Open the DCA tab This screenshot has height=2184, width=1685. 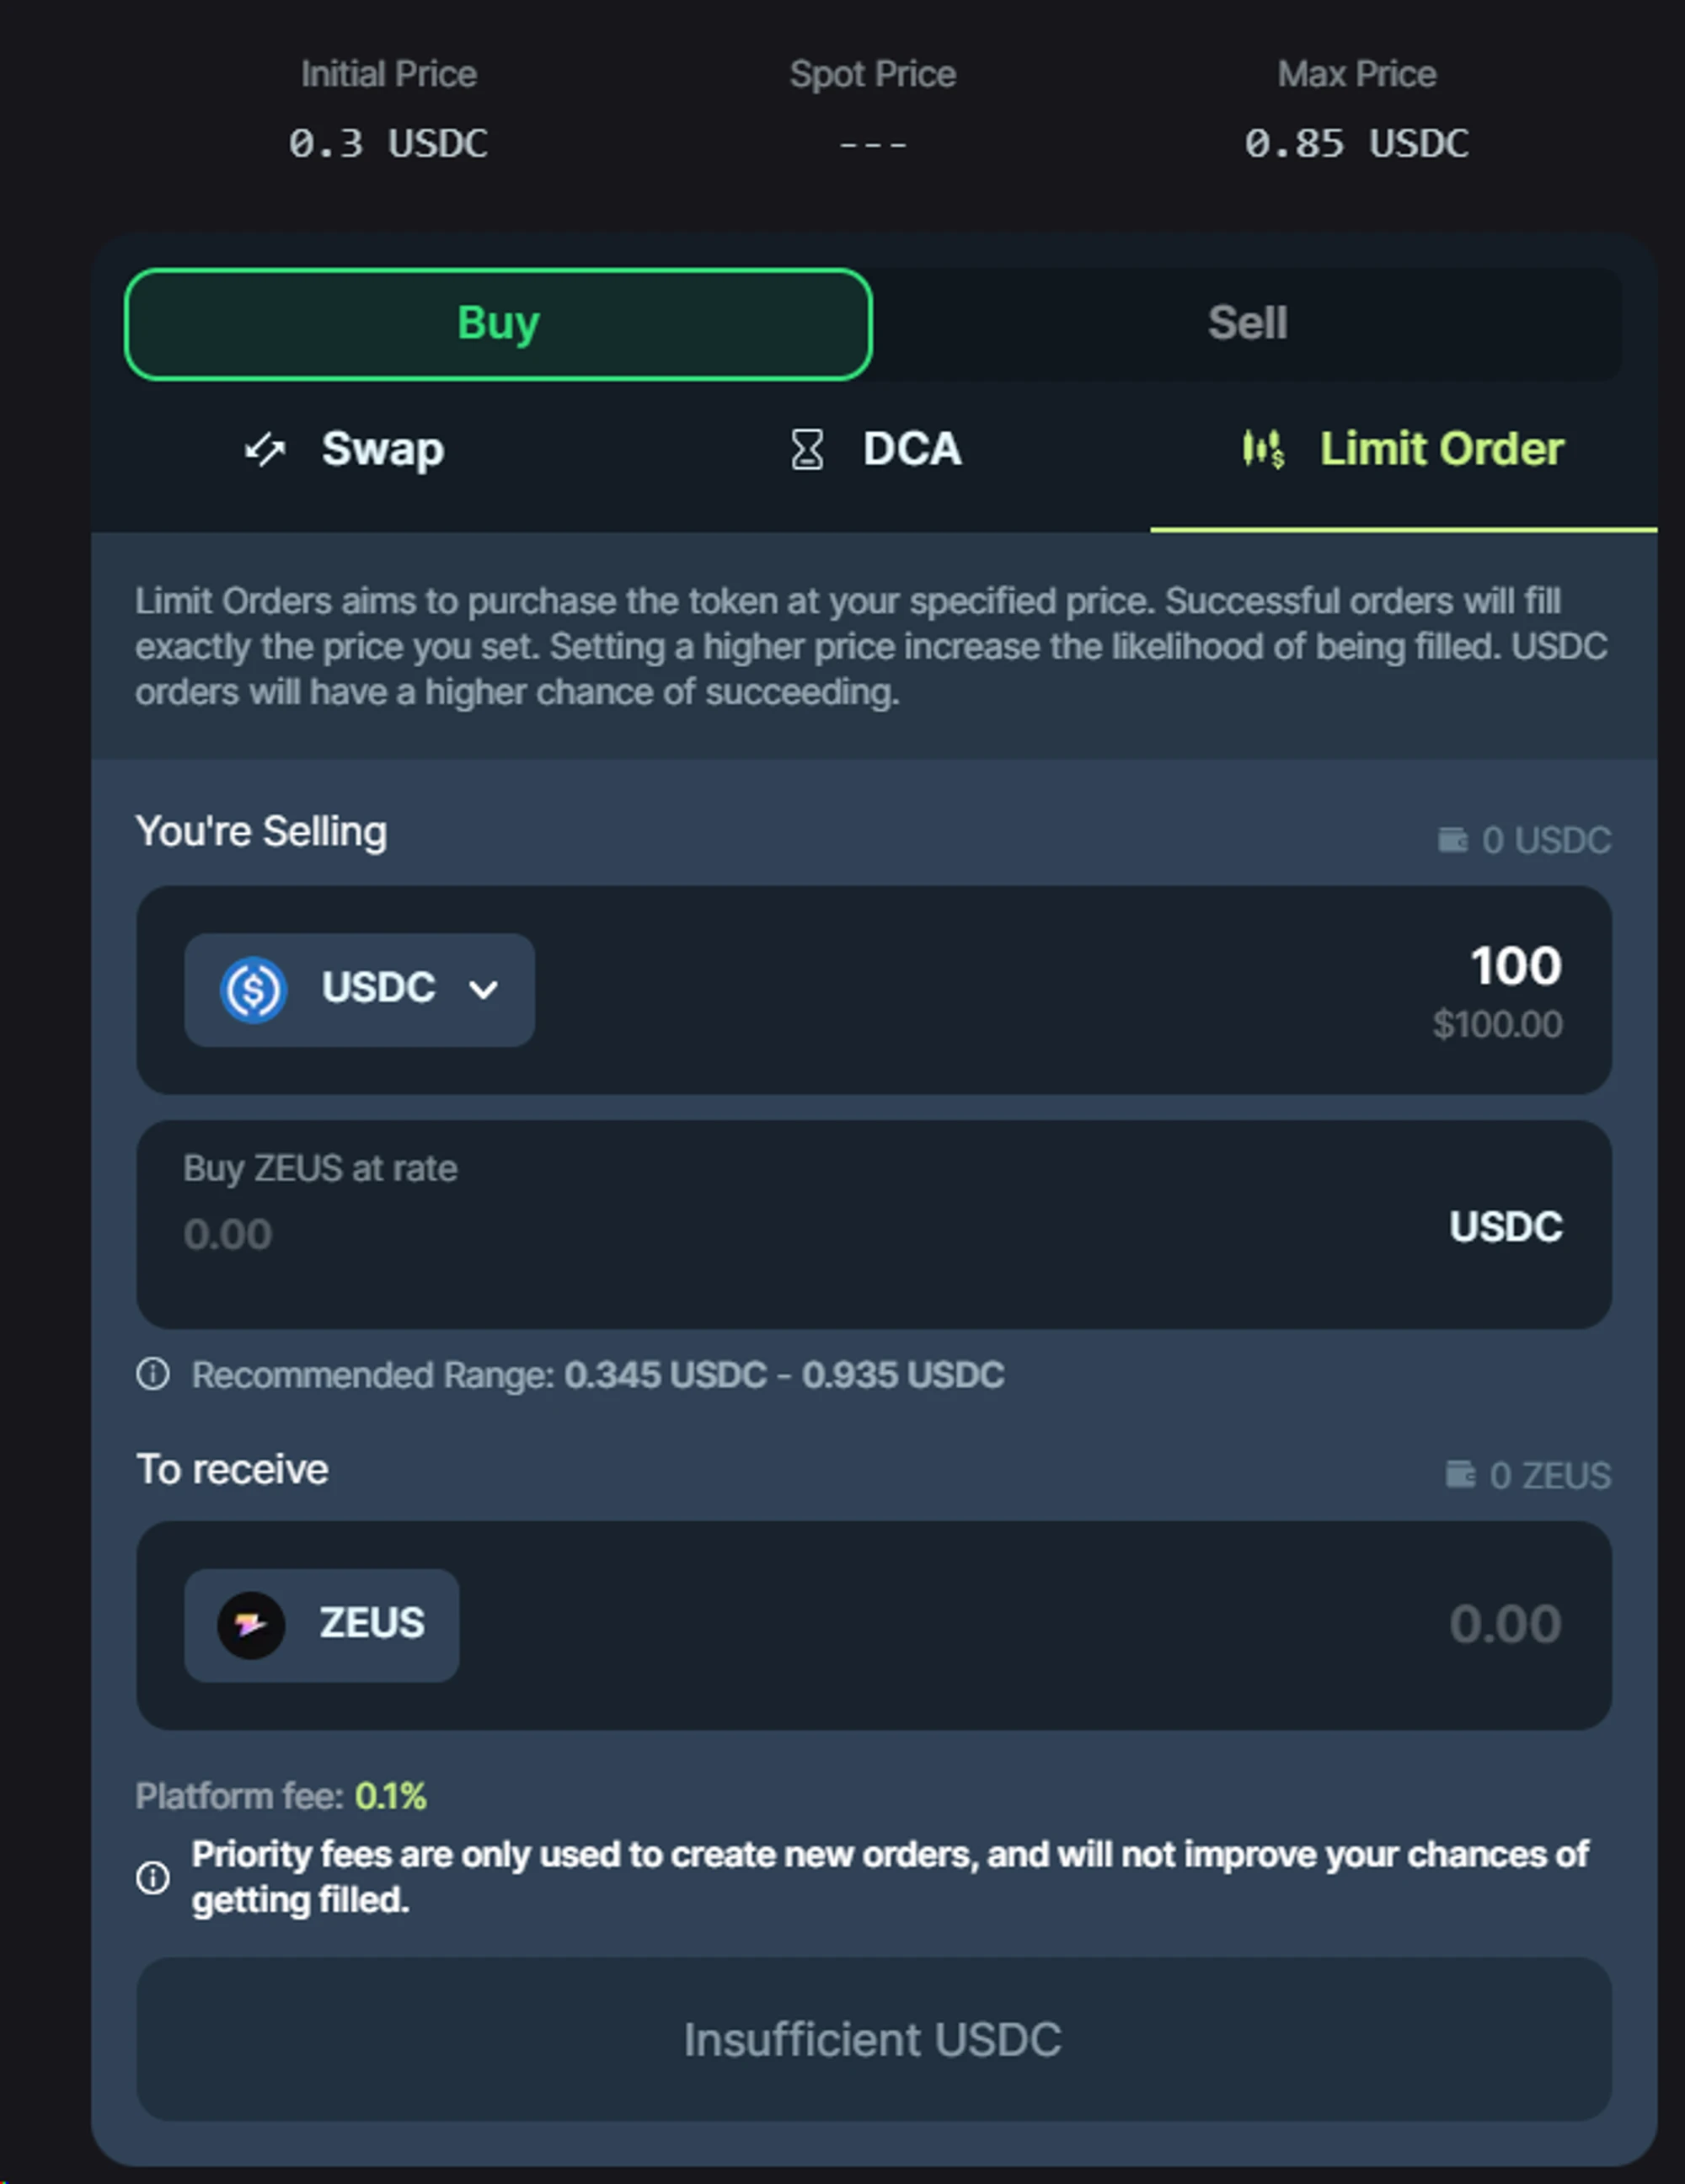pos(912,449)
